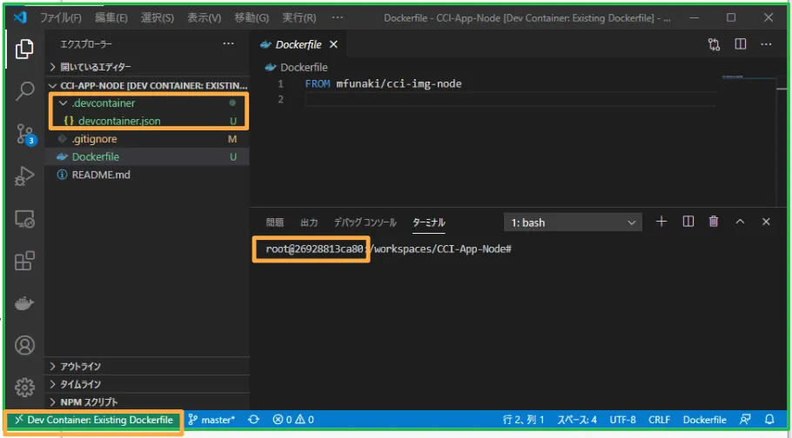
Task: Select Dockerfile language mode in status bar
Action: tap(705, 420)
